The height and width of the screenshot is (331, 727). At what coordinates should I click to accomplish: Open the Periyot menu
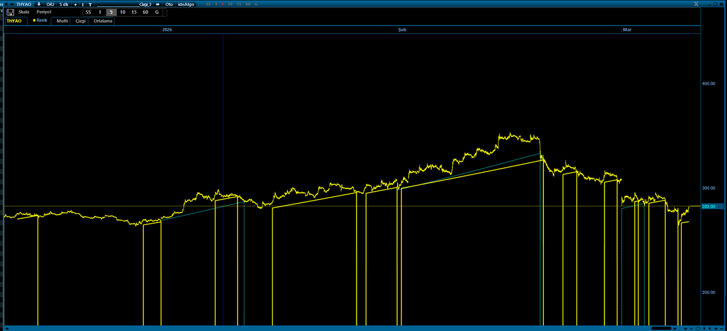coord(44,12)
